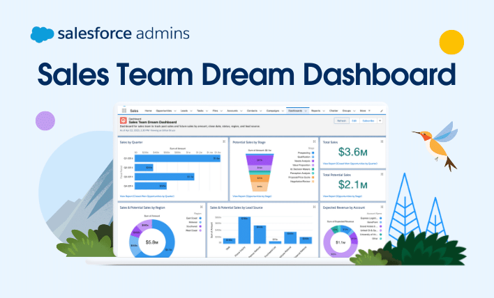Open the Reports tab dropdown arrow

324,111
